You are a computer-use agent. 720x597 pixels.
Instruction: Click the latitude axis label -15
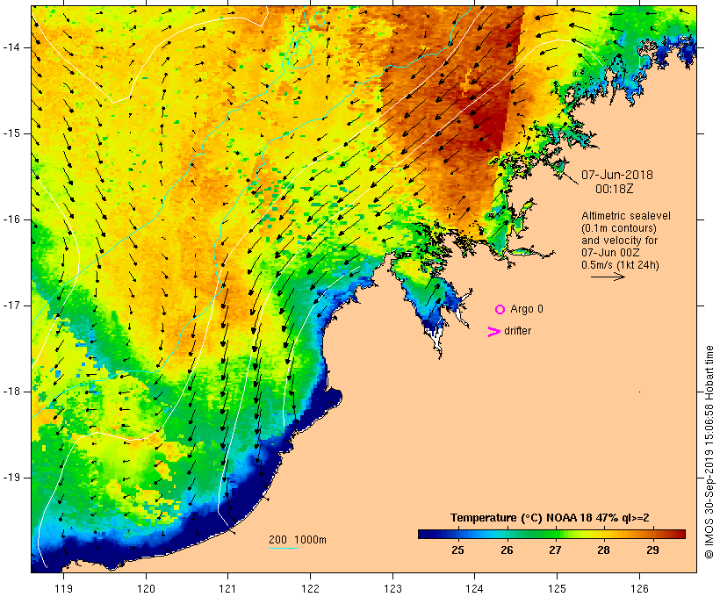pos(11,133)
